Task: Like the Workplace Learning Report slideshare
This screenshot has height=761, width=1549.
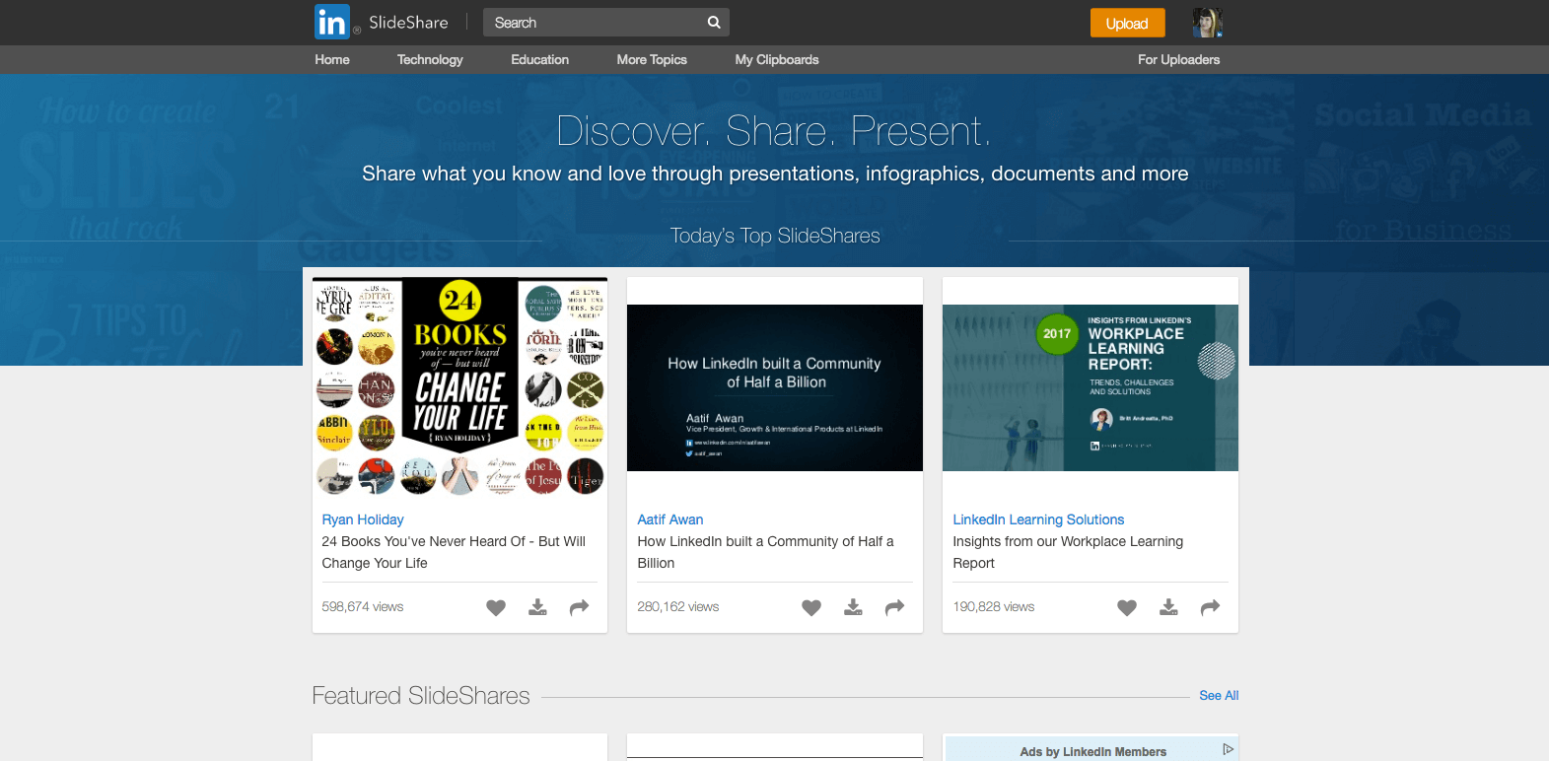Action: [1127, 607]
